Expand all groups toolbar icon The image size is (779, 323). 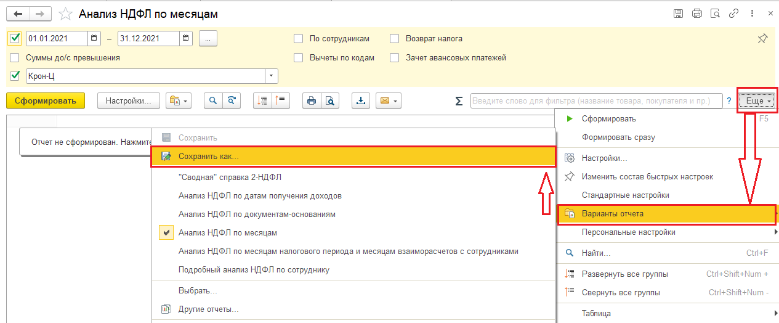click(x=262, y=101)
